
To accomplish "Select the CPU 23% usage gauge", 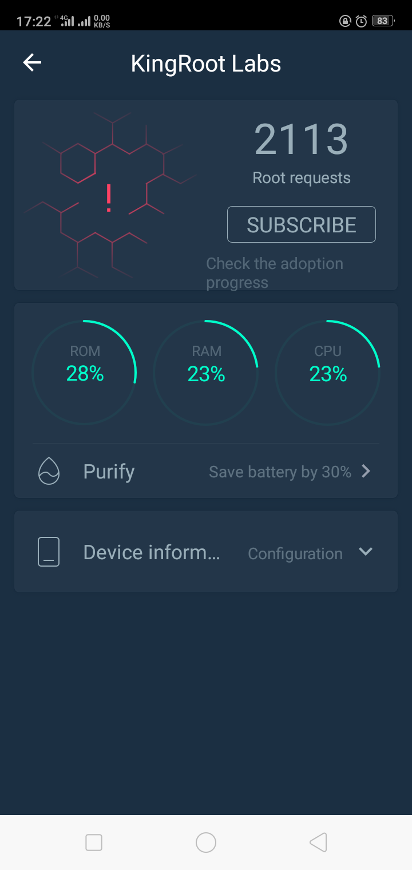I will [x=328, y=372].
